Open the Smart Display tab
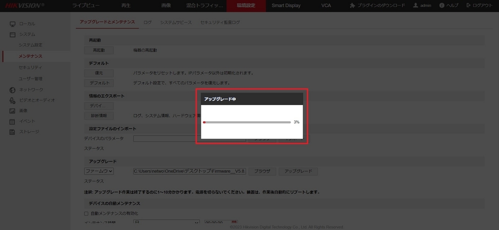Screen dimensions: 499x230 (x=286, y=6)
